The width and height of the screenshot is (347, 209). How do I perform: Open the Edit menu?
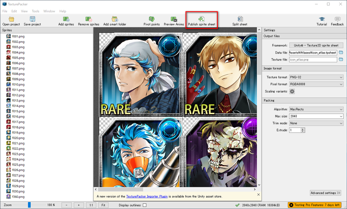[x=14, y=11]
